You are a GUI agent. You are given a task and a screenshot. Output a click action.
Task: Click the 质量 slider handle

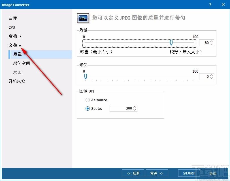tap(171, 43)
